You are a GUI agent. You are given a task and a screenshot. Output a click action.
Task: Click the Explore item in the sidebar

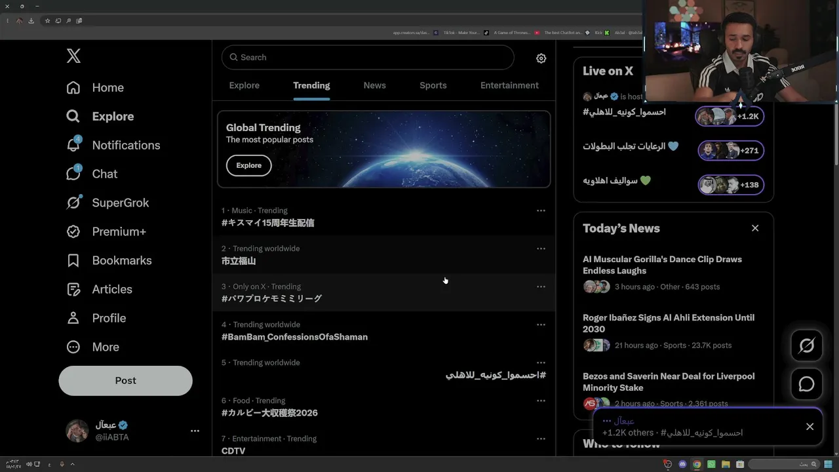(100, 116)
